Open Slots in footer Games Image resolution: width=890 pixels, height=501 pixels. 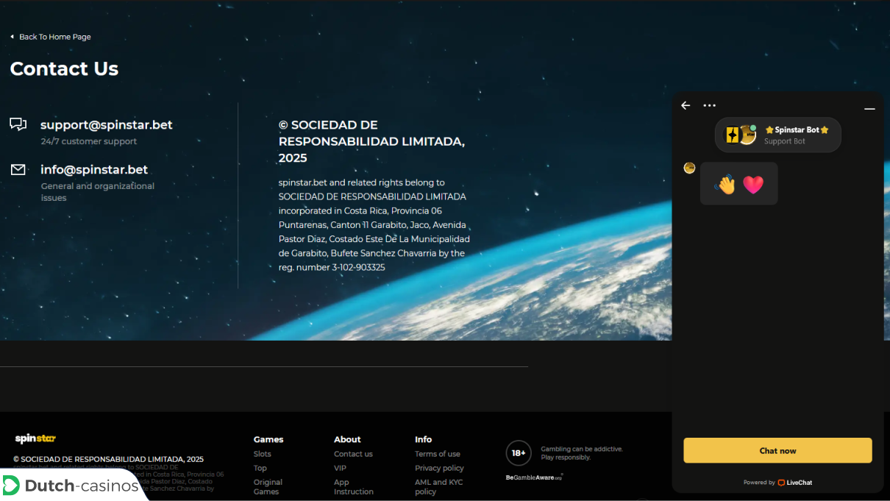pyautogui.click(x=263, y=454)
